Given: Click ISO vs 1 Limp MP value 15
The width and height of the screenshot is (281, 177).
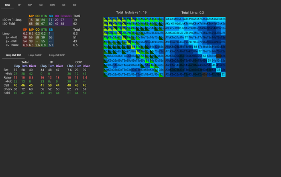Looking at the screenshot, I should click(31, 20).
